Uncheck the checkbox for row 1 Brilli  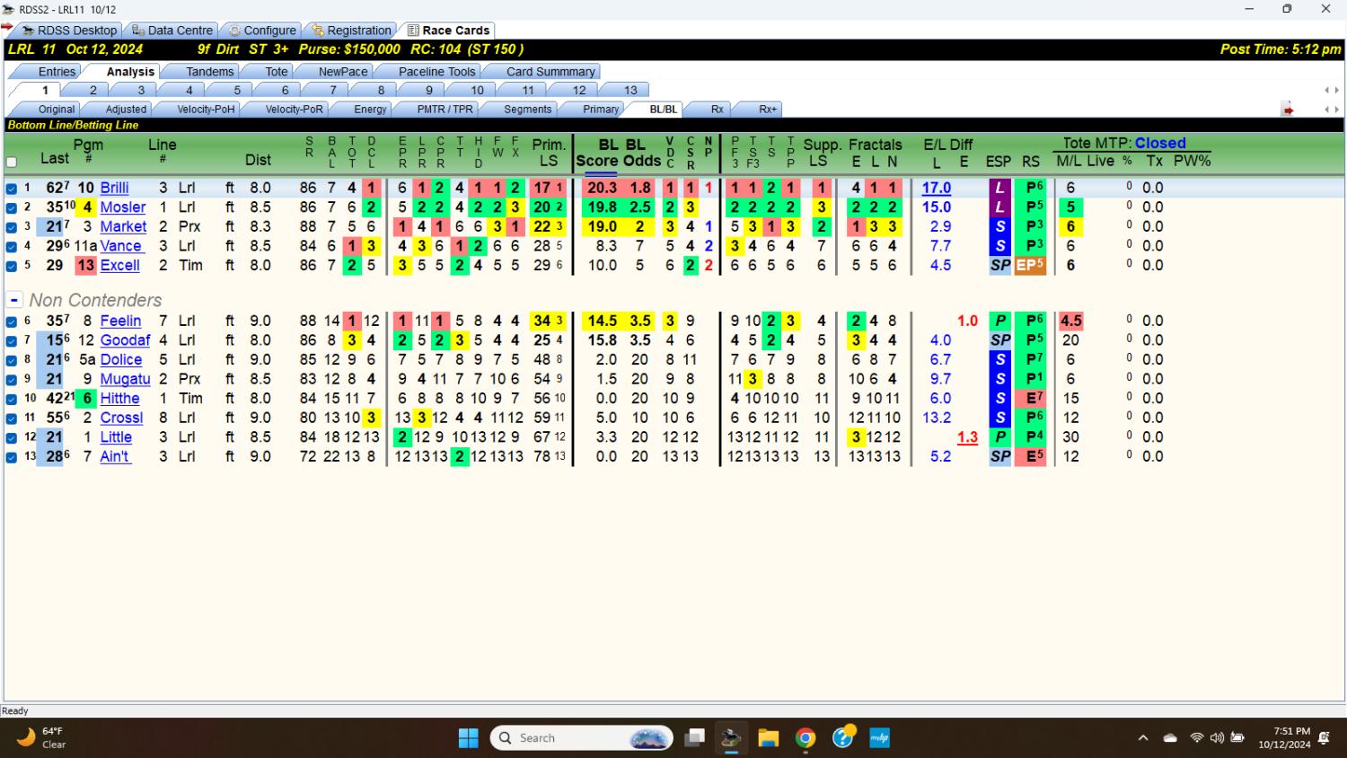(12, 189)
